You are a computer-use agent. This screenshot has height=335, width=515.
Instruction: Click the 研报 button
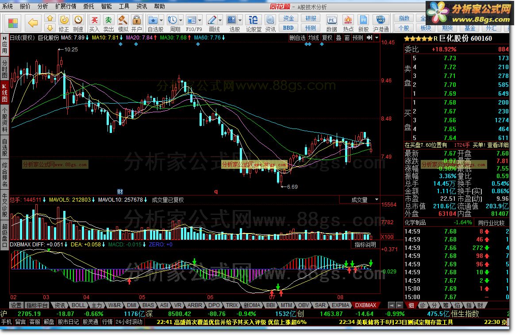click(311, 18)
